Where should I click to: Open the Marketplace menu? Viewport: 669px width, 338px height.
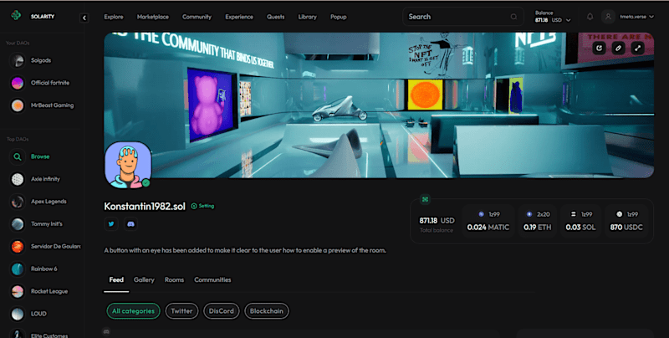[x=153, y=17]
